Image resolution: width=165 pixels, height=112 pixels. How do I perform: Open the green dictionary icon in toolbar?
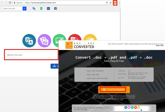pos(41,8)
